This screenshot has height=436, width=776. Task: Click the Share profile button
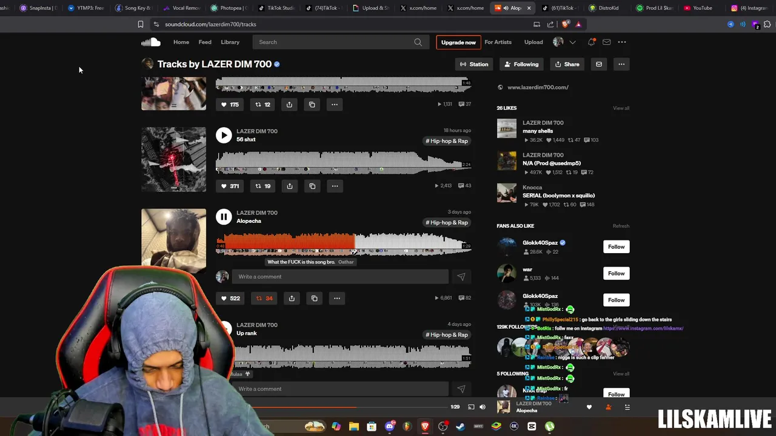pyautogui.click(x=567, y=64)
